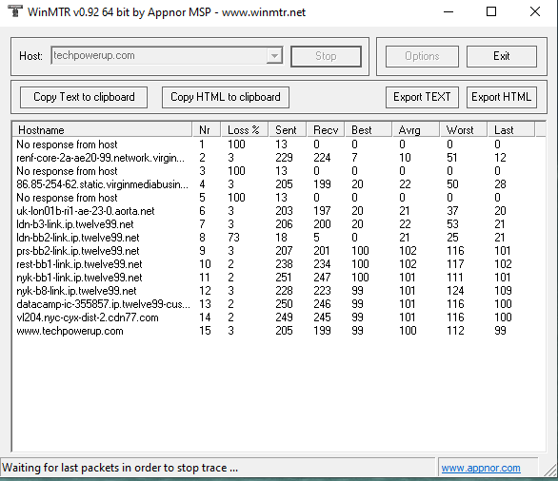Image resolution: width=558 pixels, height=481 pixels.
Task: Click the Worst column header
Action: (463, 130)
